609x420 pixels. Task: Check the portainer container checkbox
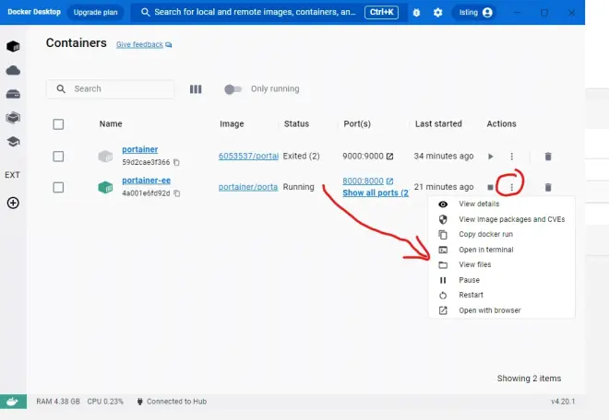tap(58, 157)
